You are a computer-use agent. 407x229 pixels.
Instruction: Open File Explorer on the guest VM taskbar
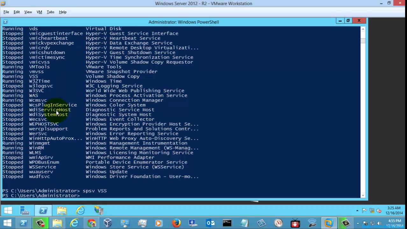click(62, 211)
